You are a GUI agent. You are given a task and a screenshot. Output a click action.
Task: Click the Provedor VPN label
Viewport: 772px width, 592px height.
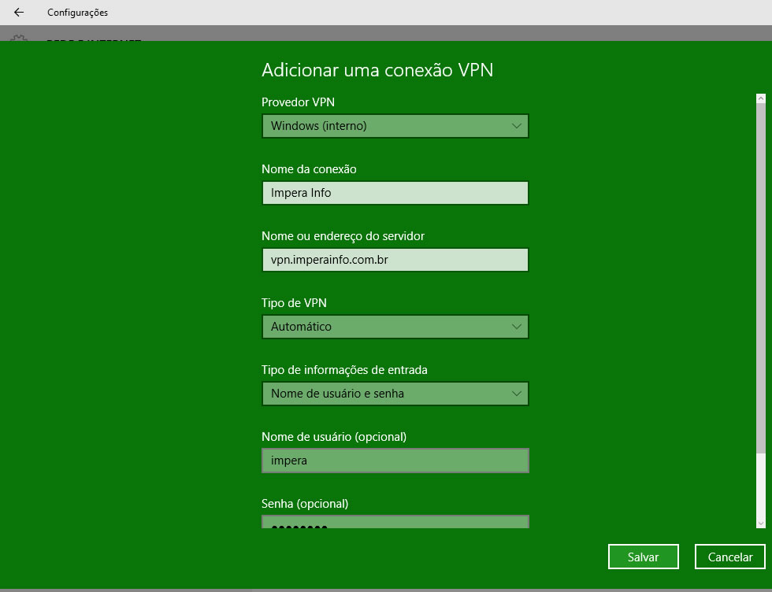click(298, 102)
